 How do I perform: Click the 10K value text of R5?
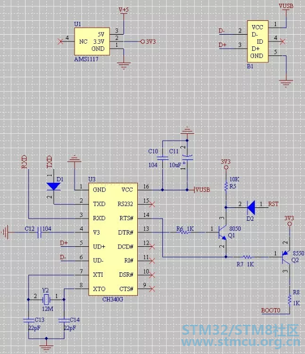coord(234,179)
